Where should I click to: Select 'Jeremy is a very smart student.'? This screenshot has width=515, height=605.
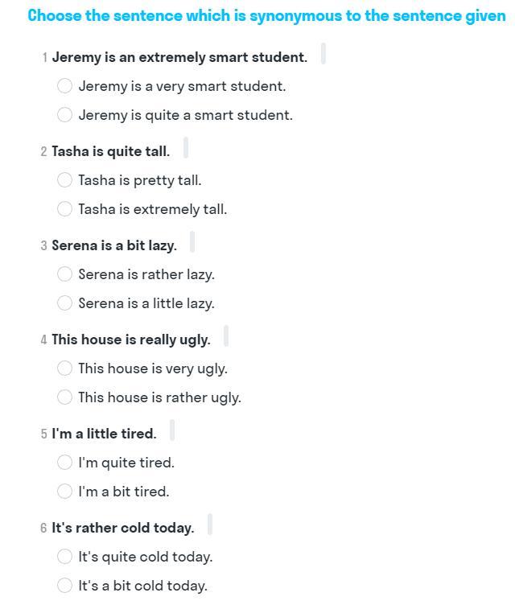coord(64,85)
